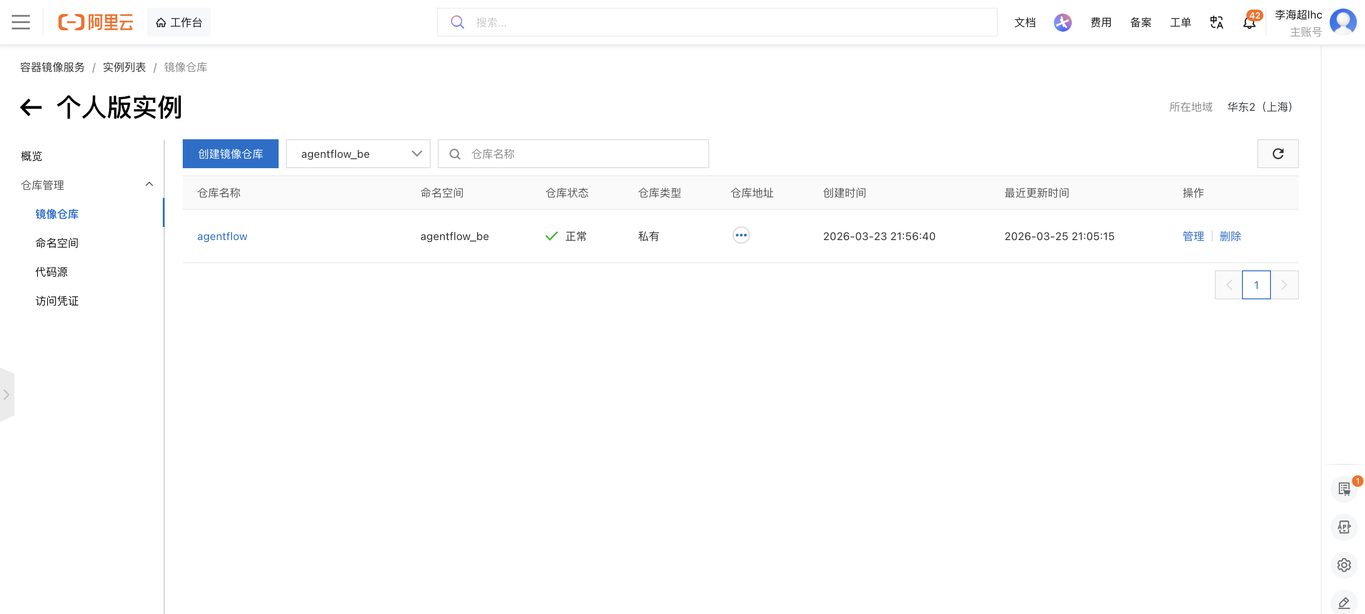Open the agentflow_be namespace dropdown
This screenshot has width=1365, height=614.
coord(358,154)
